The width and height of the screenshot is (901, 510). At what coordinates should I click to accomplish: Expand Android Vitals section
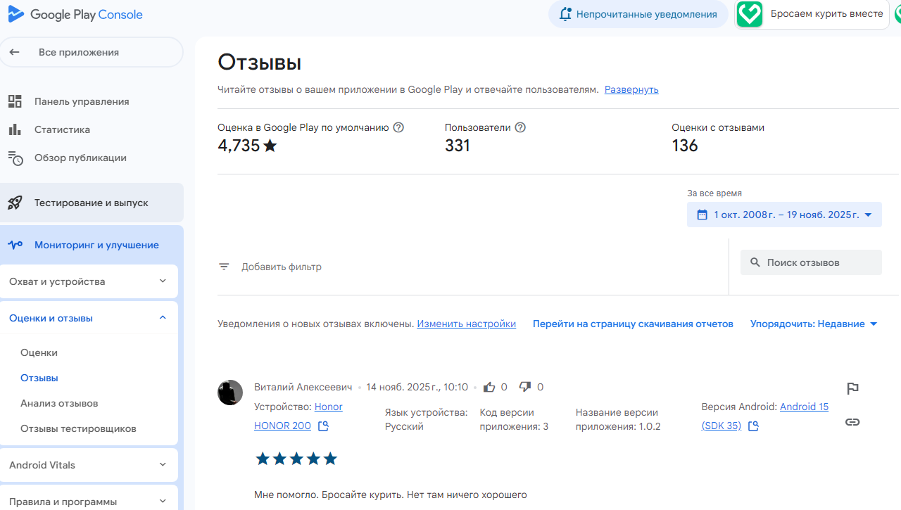pos(89,465)
